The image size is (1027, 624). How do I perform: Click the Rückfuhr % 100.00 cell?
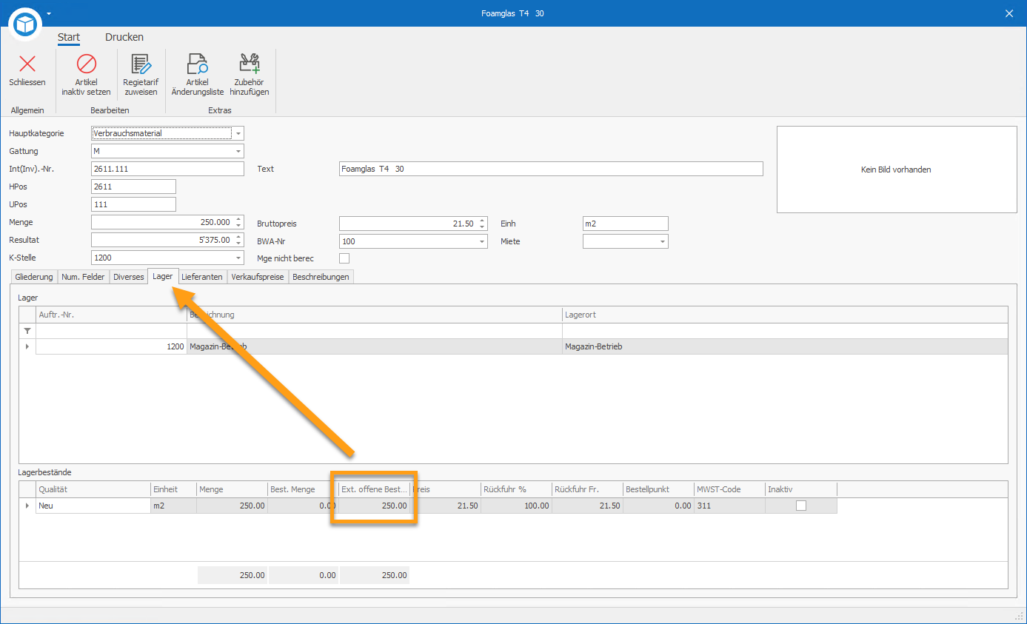tap(516, 506)
